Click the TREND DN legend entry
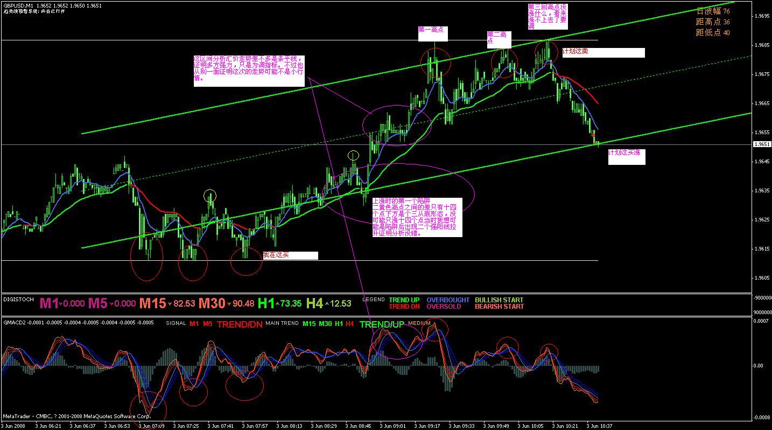Viewport: 772px width, 430px height. point(404,307)
